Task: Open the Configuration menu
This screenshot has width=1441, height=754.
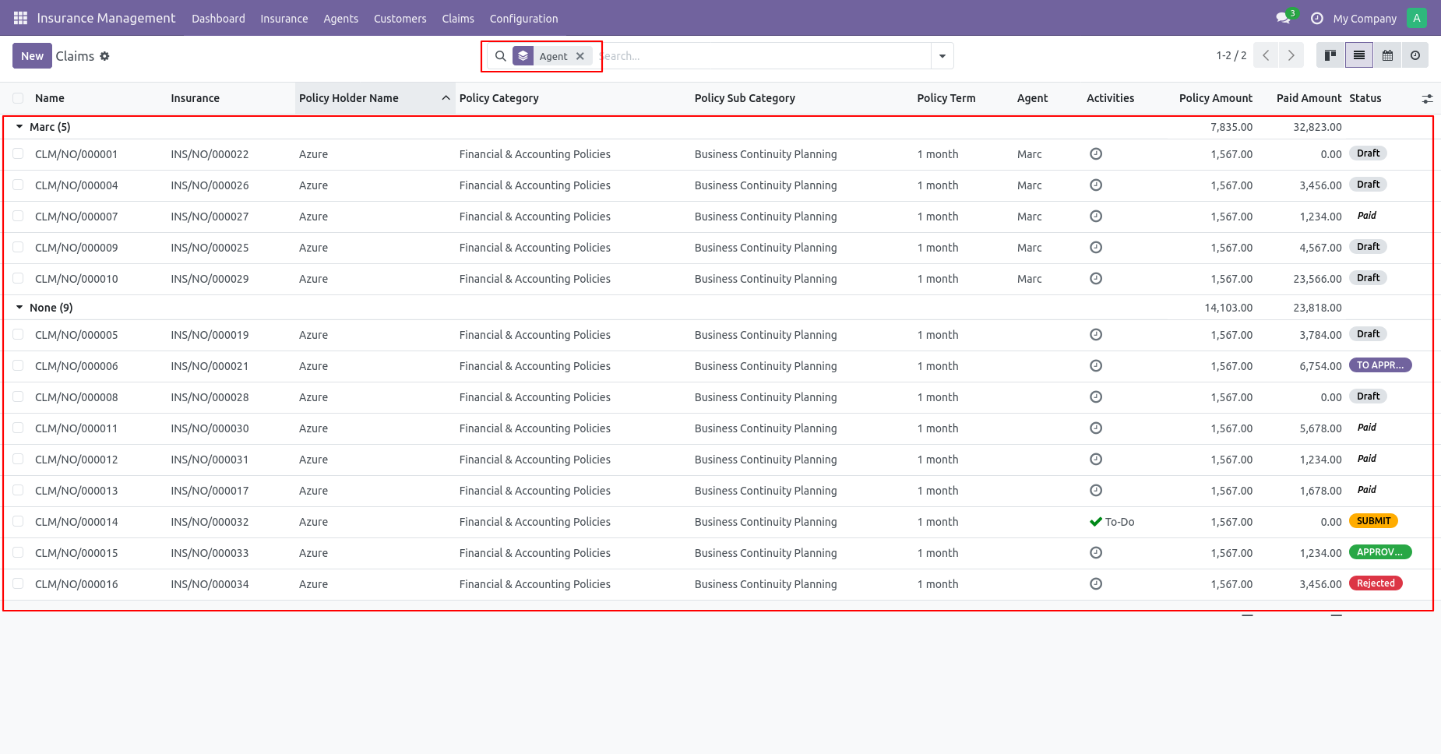Action: coord(524,19)
